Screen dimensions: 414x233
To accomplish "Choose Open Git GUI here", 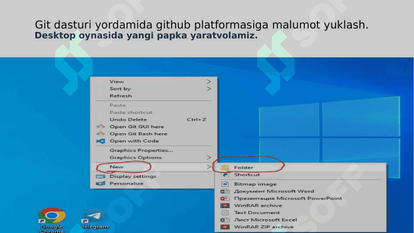I will pos(153,127).
